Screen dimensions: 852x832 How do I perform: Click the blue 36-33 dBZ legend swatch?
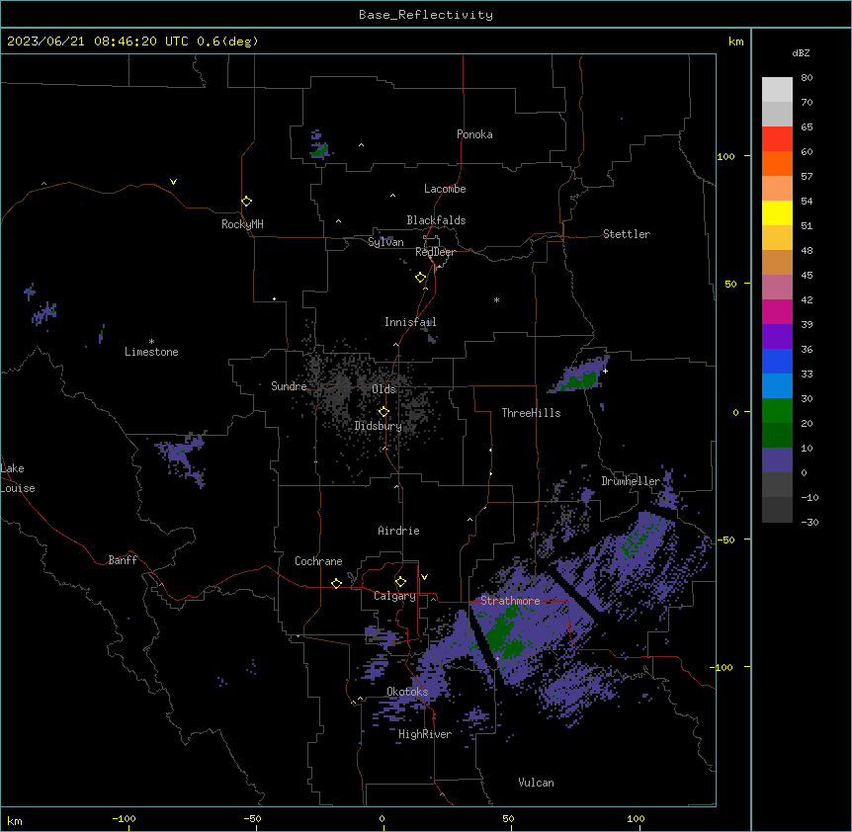coord(777,361)
